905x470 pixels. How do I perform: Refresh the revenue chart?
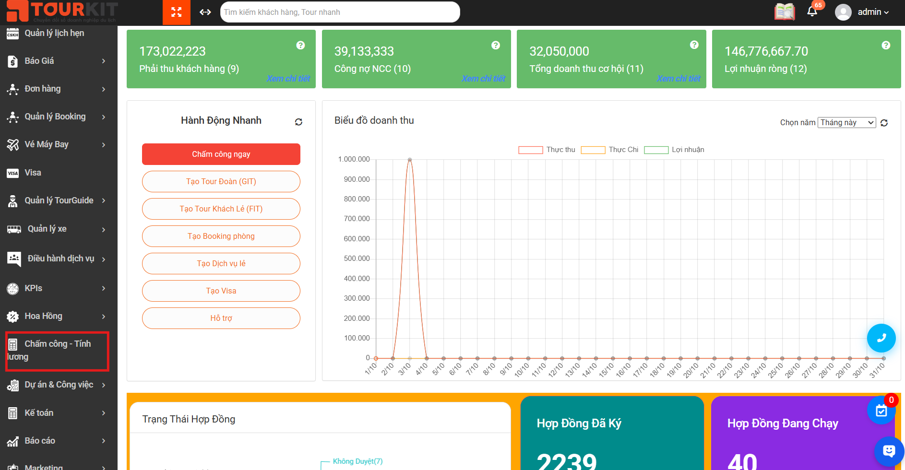pos(884,123)
